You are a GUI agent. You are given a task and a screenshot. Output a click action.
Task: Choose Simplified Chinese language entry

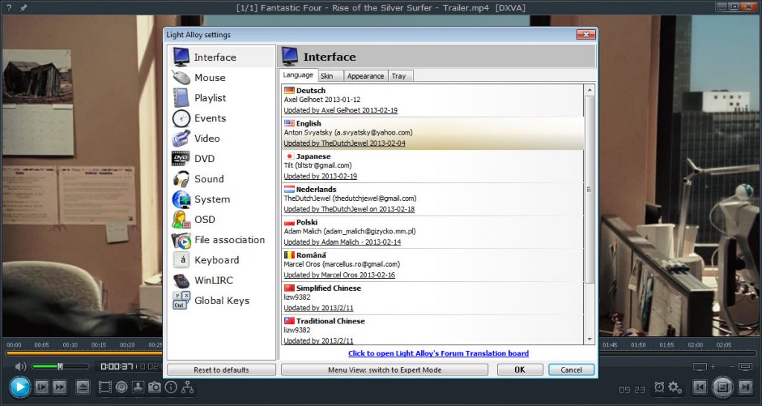pos(433,297)
